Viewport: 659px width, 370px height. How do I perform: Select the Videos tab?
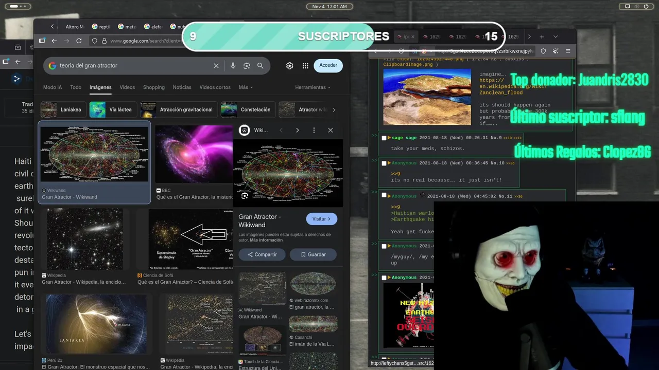pyautogui.click(x=127, y=87)
